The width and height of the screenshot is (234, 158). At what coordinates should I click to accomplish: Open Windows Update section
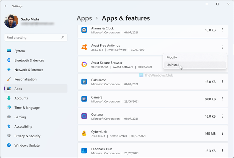click(x=27, y=145)
